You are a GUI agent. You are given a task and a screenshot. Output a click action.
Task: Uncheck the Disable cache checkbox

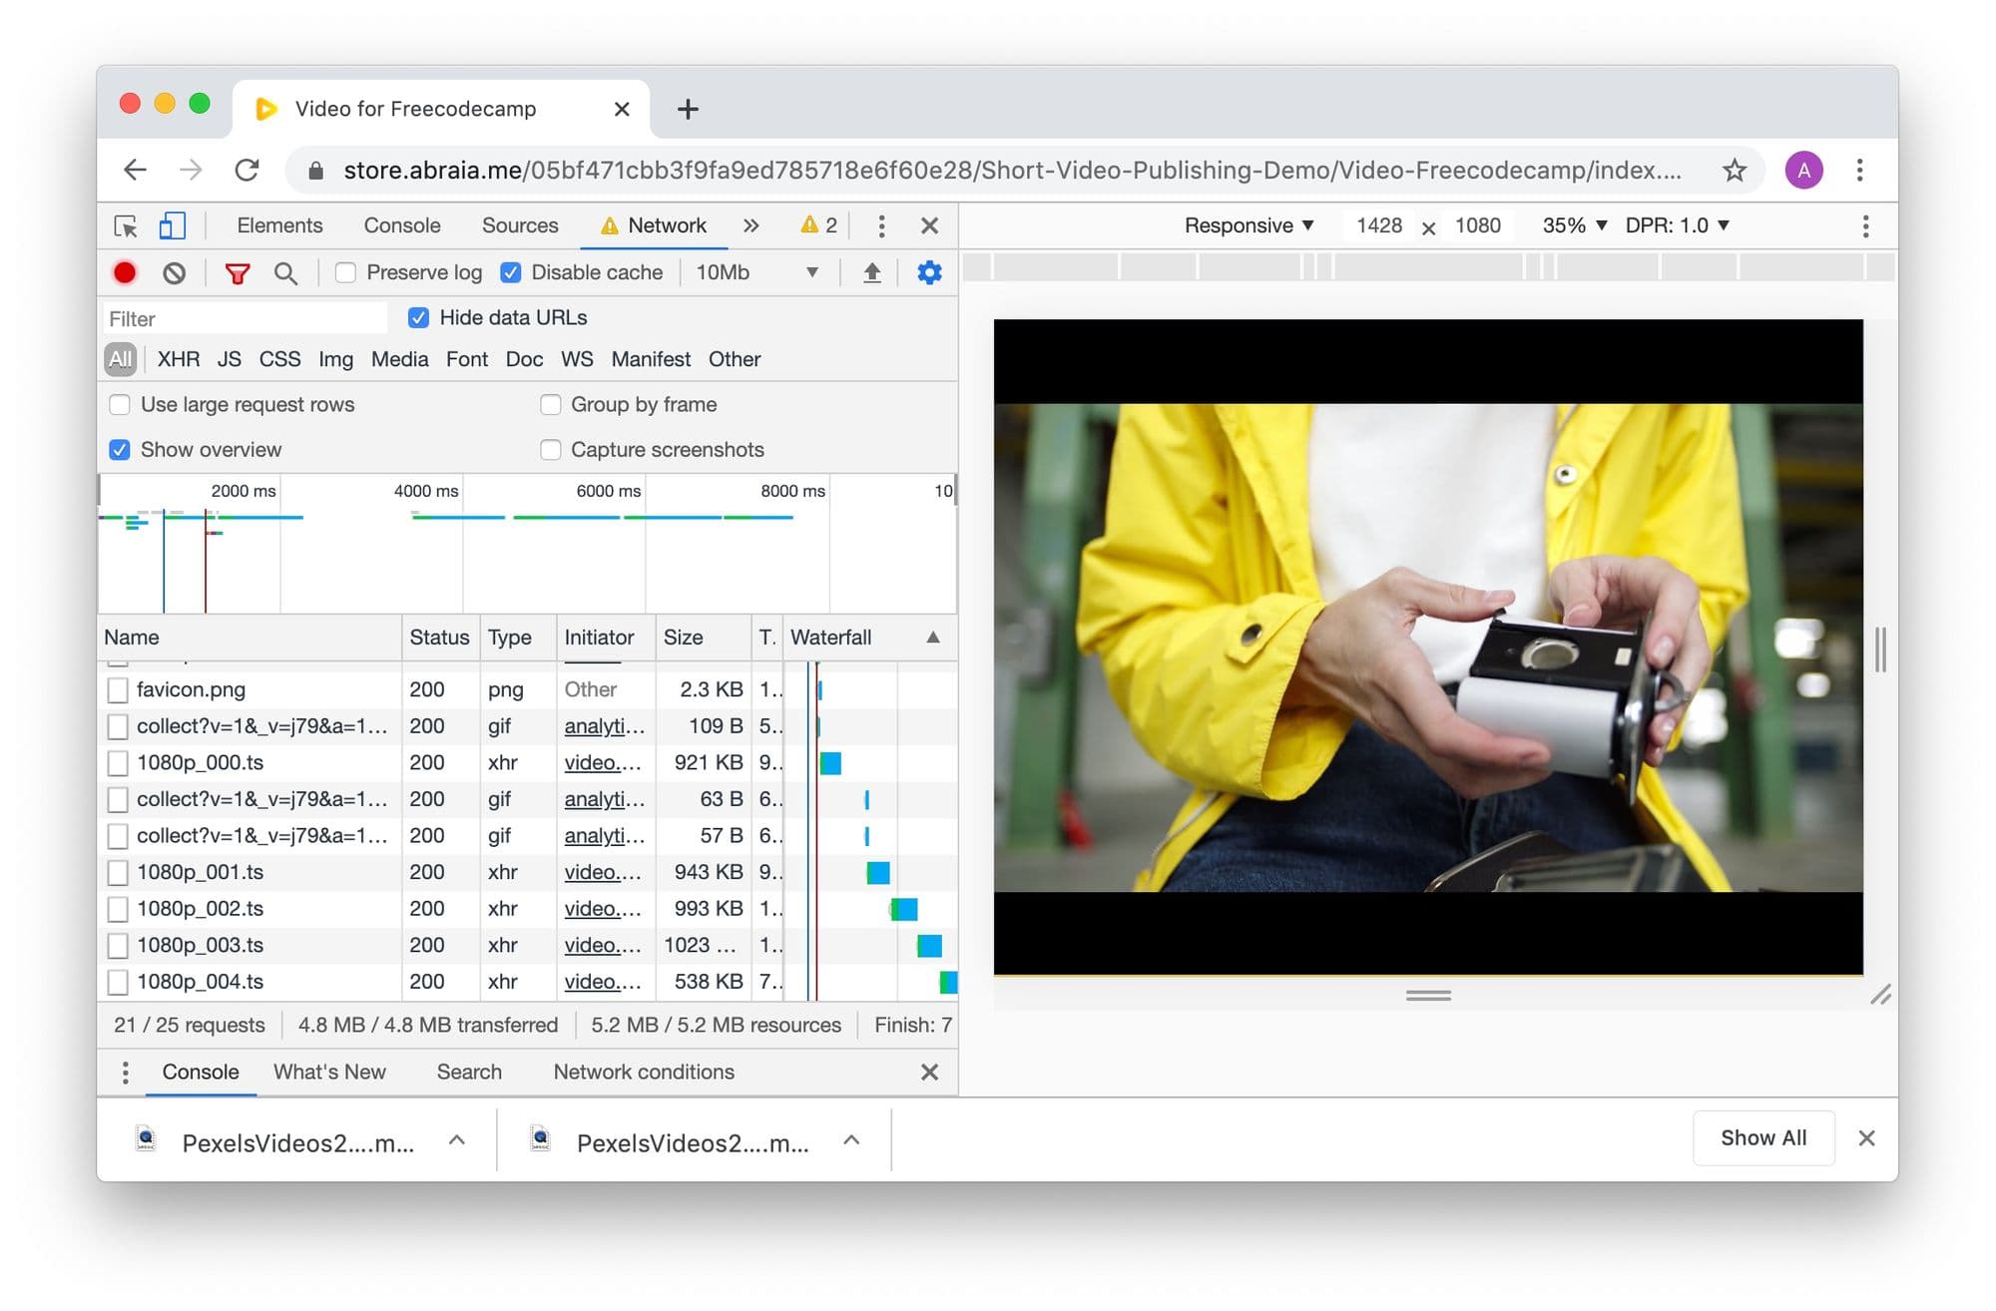511,272
